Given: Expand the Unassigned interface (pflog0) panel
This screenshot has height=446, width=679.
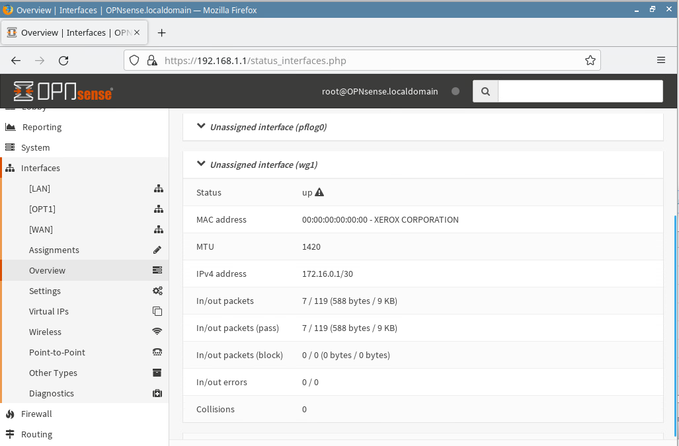Looking at the screenshot, I should [268, 127].
